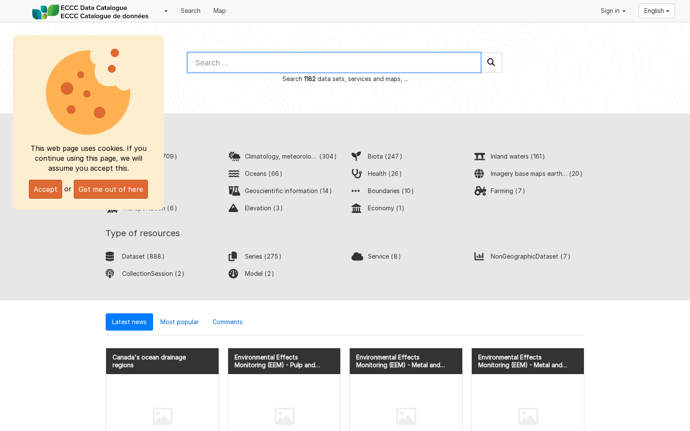Click the Service cloud icon
The width and height of the screenshot is (690, 431).
point(357,256)
